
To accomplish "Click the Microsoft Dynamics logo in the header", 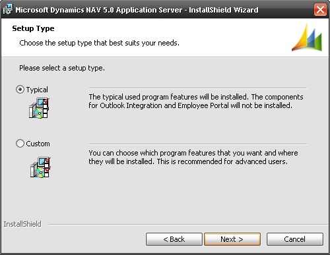I will 307,38.
